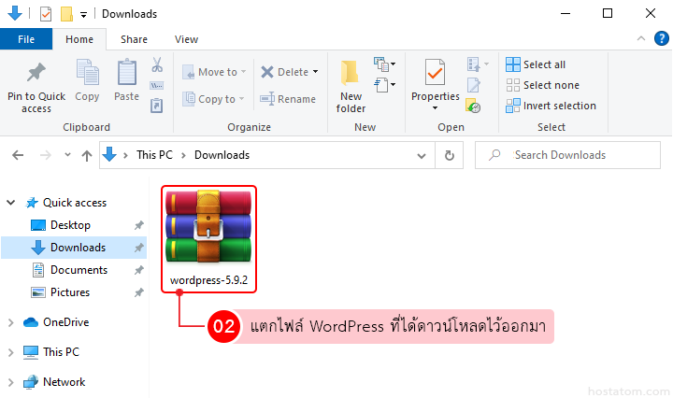The image size is (673, 398).
Task: Click the Paste clipboard icon
Action: coord(127,73)
